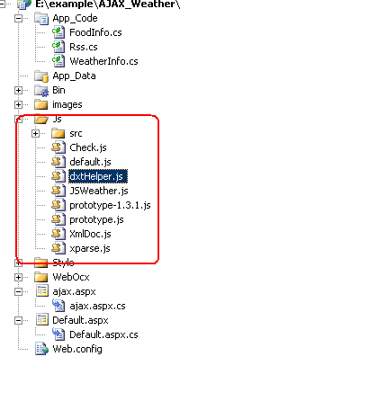This screenshot has width=387, height=410.
Task: Click the images folder icon
Action: (41, 104)
